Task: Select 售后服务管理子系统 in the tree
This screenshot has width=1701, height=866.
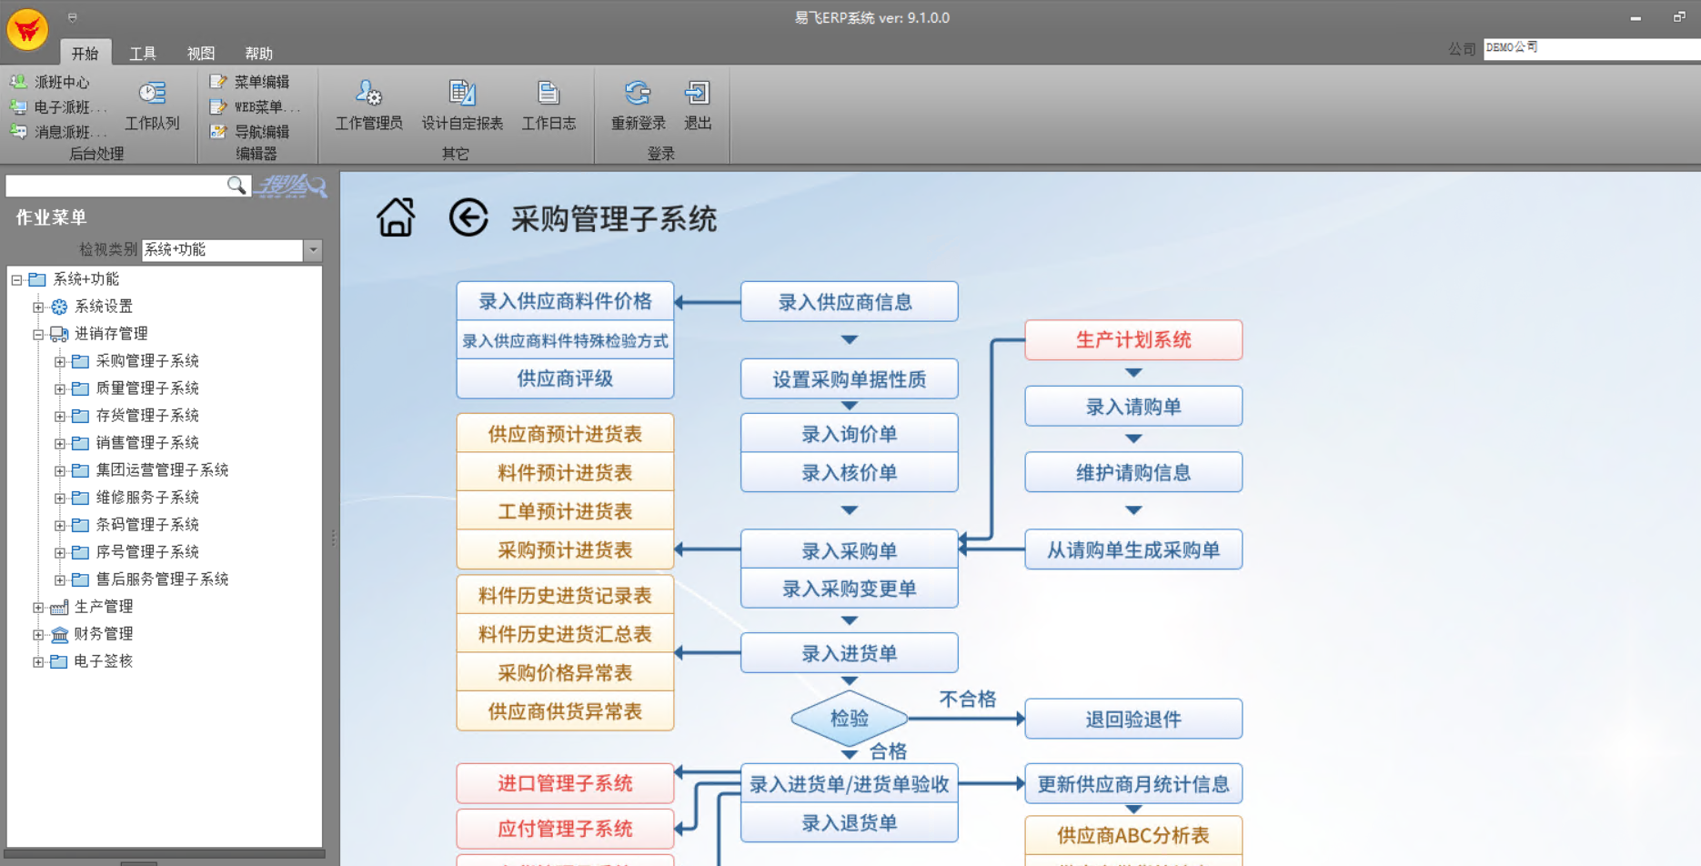Action: (162, 579)
